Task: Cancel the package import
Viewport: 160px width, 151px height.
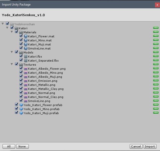Action: 136,146
